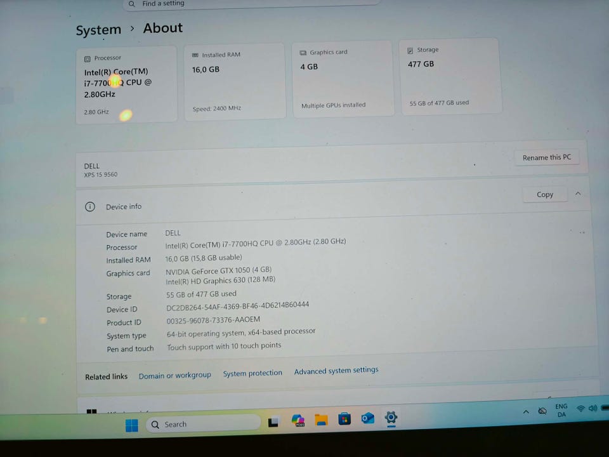Collapse the Device info section

tap(578, 194)
